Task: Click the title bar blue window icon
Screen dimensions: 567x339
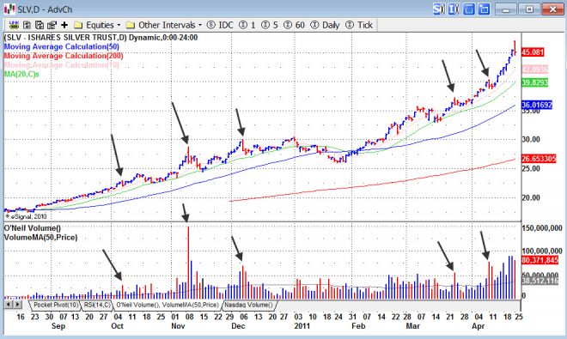Action: [469, 9]
